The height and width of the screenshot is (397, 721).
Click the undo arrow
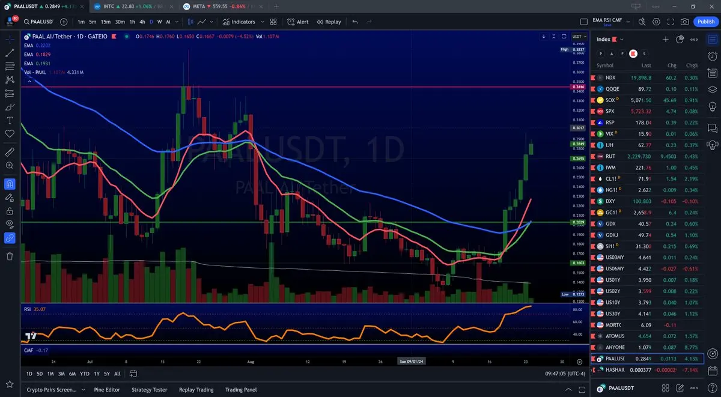pyautogui.click(x=355, y=22)
